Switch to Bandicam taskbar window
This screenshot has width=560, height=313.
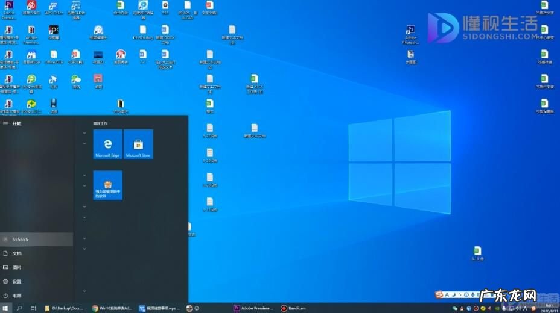coord(293,308)
